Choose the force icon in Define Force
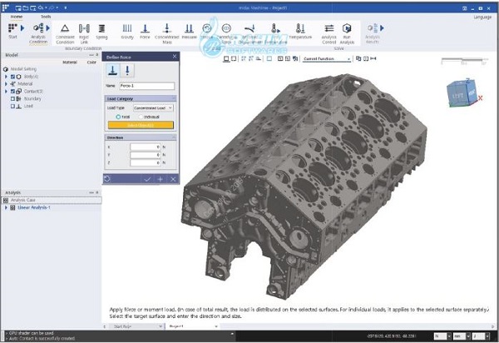 (x=112, y=70)
